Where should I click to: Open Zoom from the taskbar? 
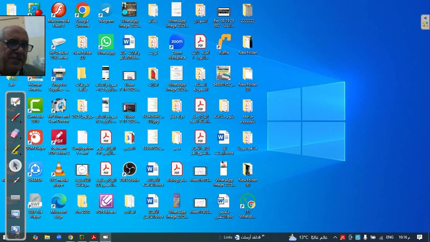[x=59, y=237]
